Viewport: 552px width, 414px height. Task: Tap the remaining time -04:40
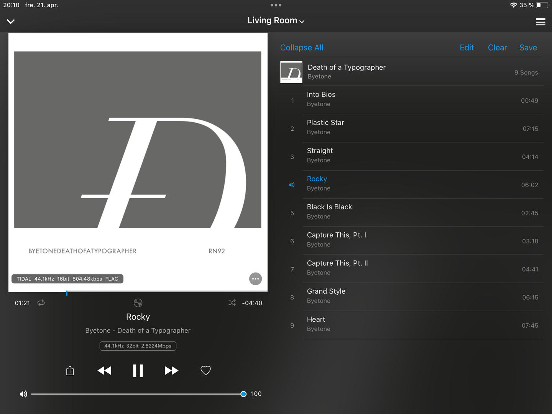[252, 303]
